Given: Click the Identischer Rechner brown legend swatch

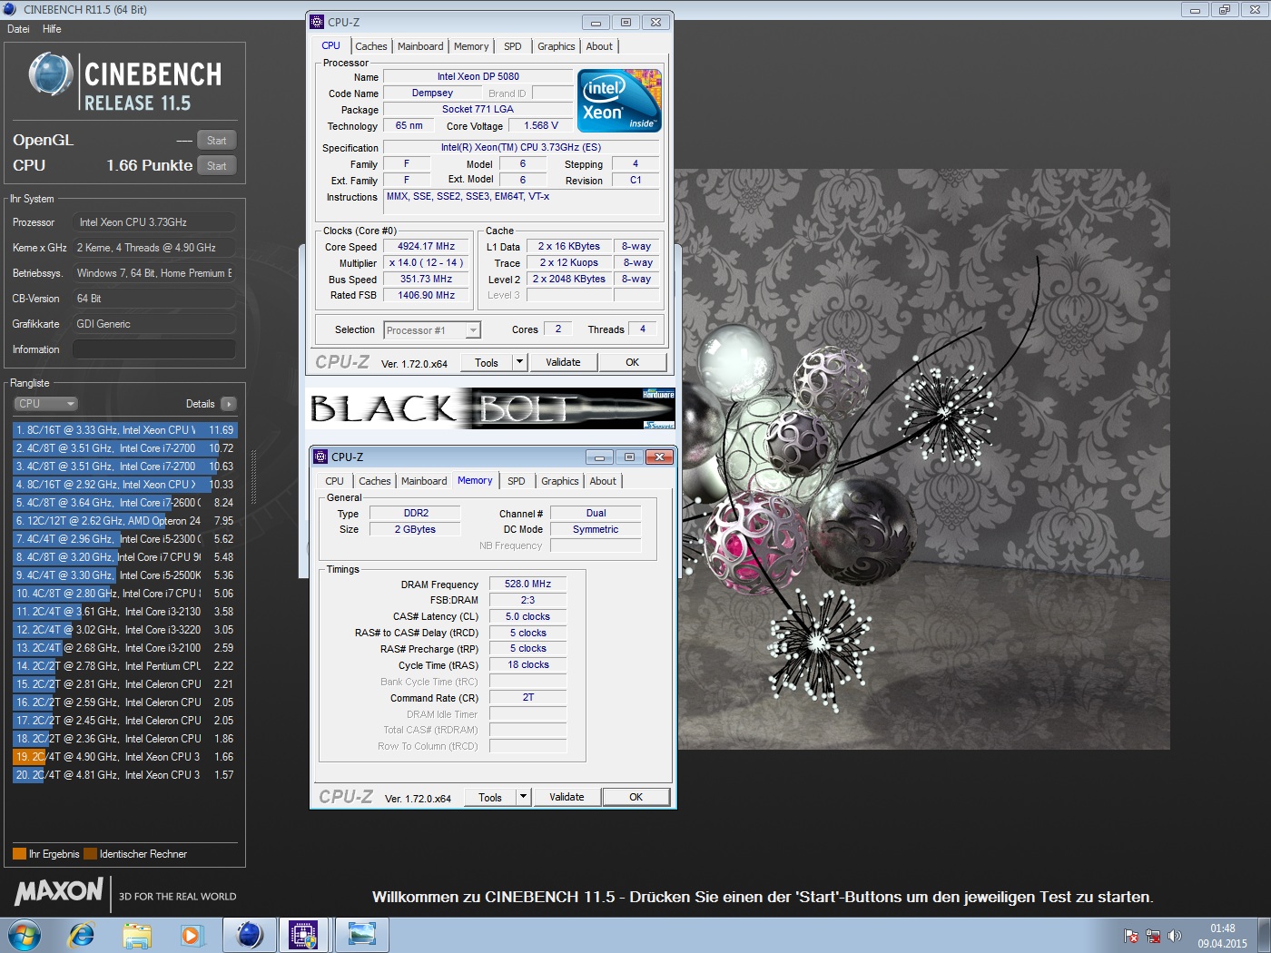Looking at the screenshot, I should tap(90, 854).
